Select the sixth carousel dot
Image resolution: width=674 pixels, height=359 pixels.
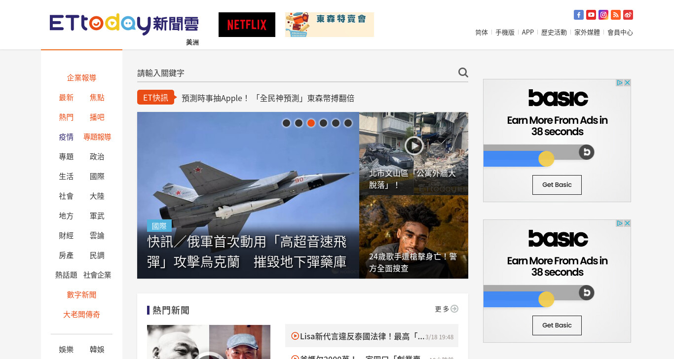click(348, 123)
